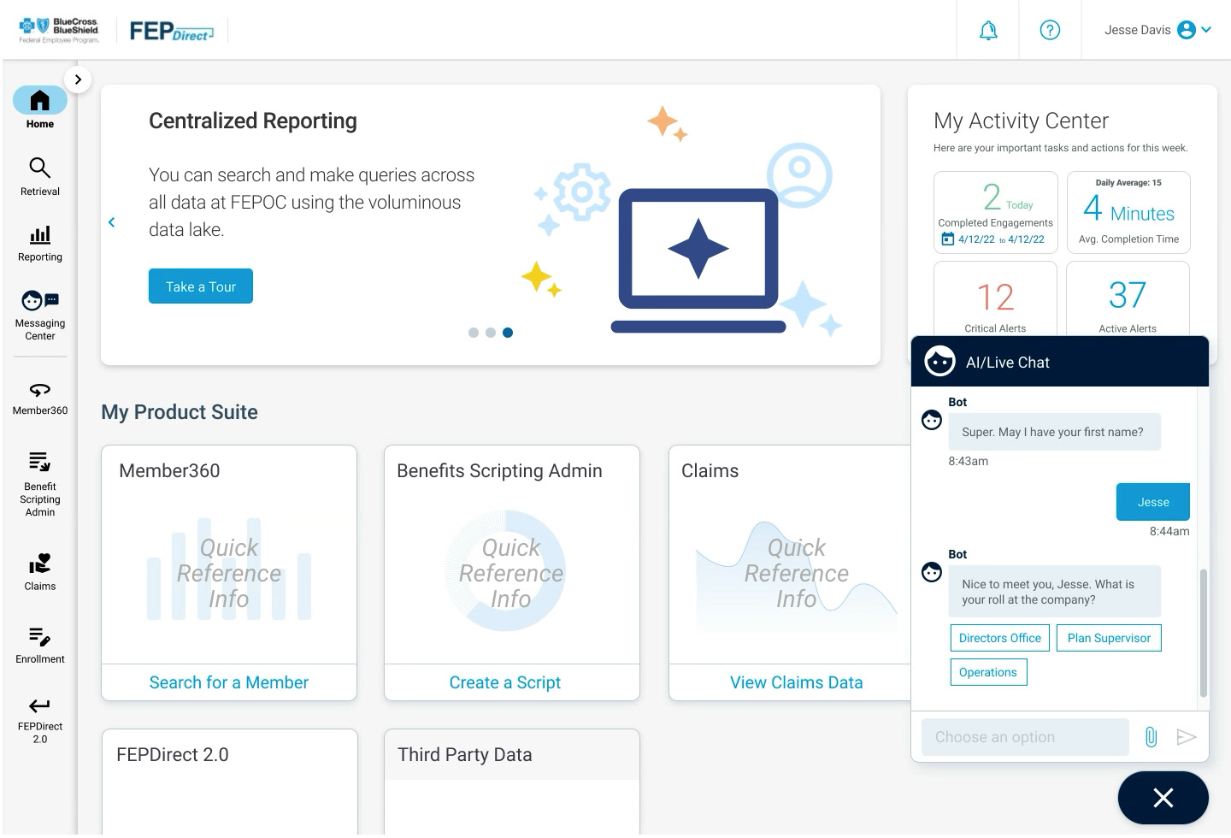The image size is (1231, 838).
Task: Click the FEP Direct logo
Action: [171, 32]
